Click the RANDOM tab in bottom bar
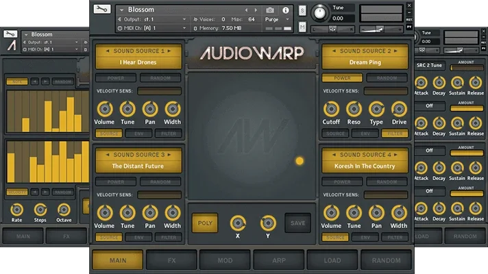This screenshot has height=274, width=488. (x=387, y=260)
